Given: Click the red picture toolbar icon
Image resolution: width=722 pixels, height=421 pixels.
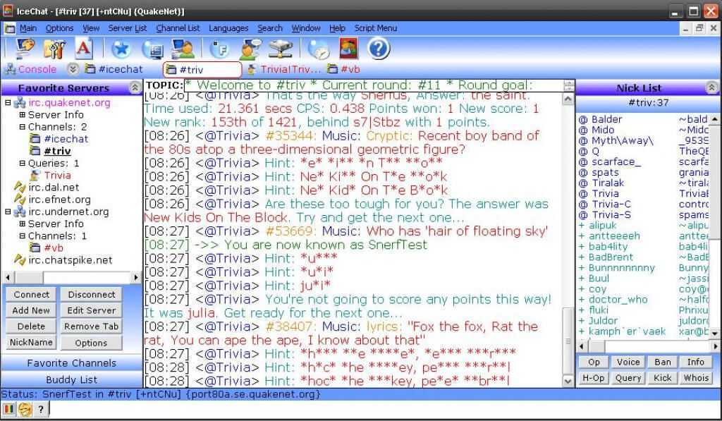Looking at the screenshot, I should pos(348,49).
